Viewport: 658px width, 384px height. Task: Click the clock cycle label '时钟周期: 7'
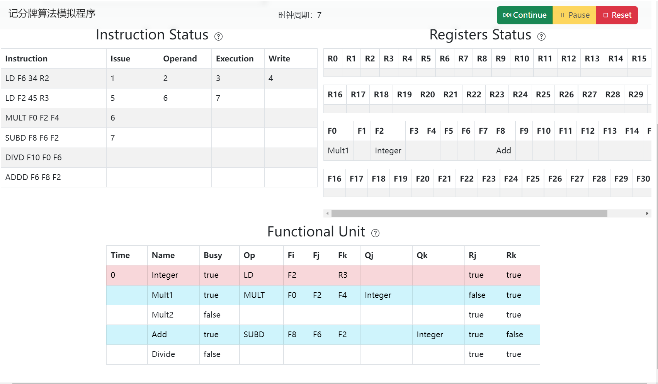pyautogui.click(x=300, y=15)
